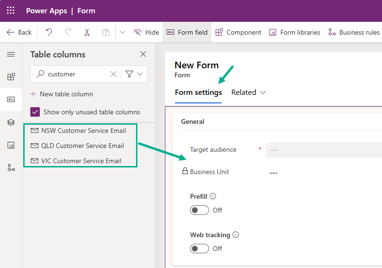Select Form field in the toolbar
Viewport: 382px width, 268px height.
point(187,32)
